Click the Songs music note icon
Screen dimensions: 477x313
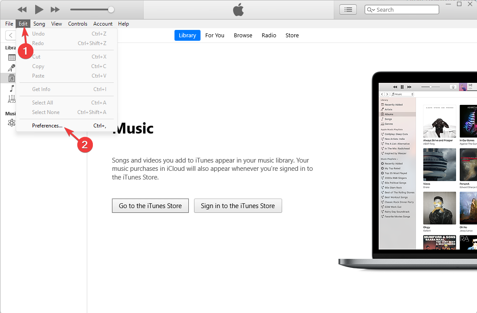[x=11, y=88]
